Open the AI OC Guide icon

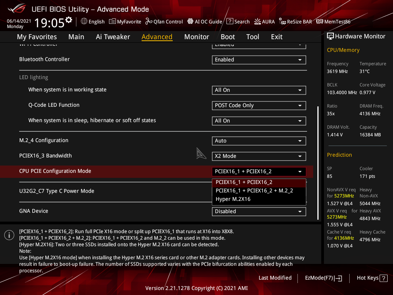190,22
